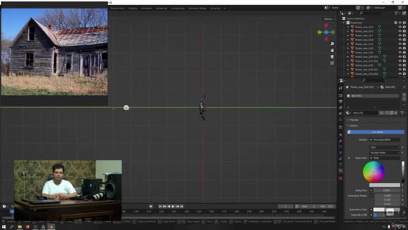Open the Modifiers wrench properties tab
Image resolution: width=408 pixels, height=230 pixels.
[x=340, y=141]
